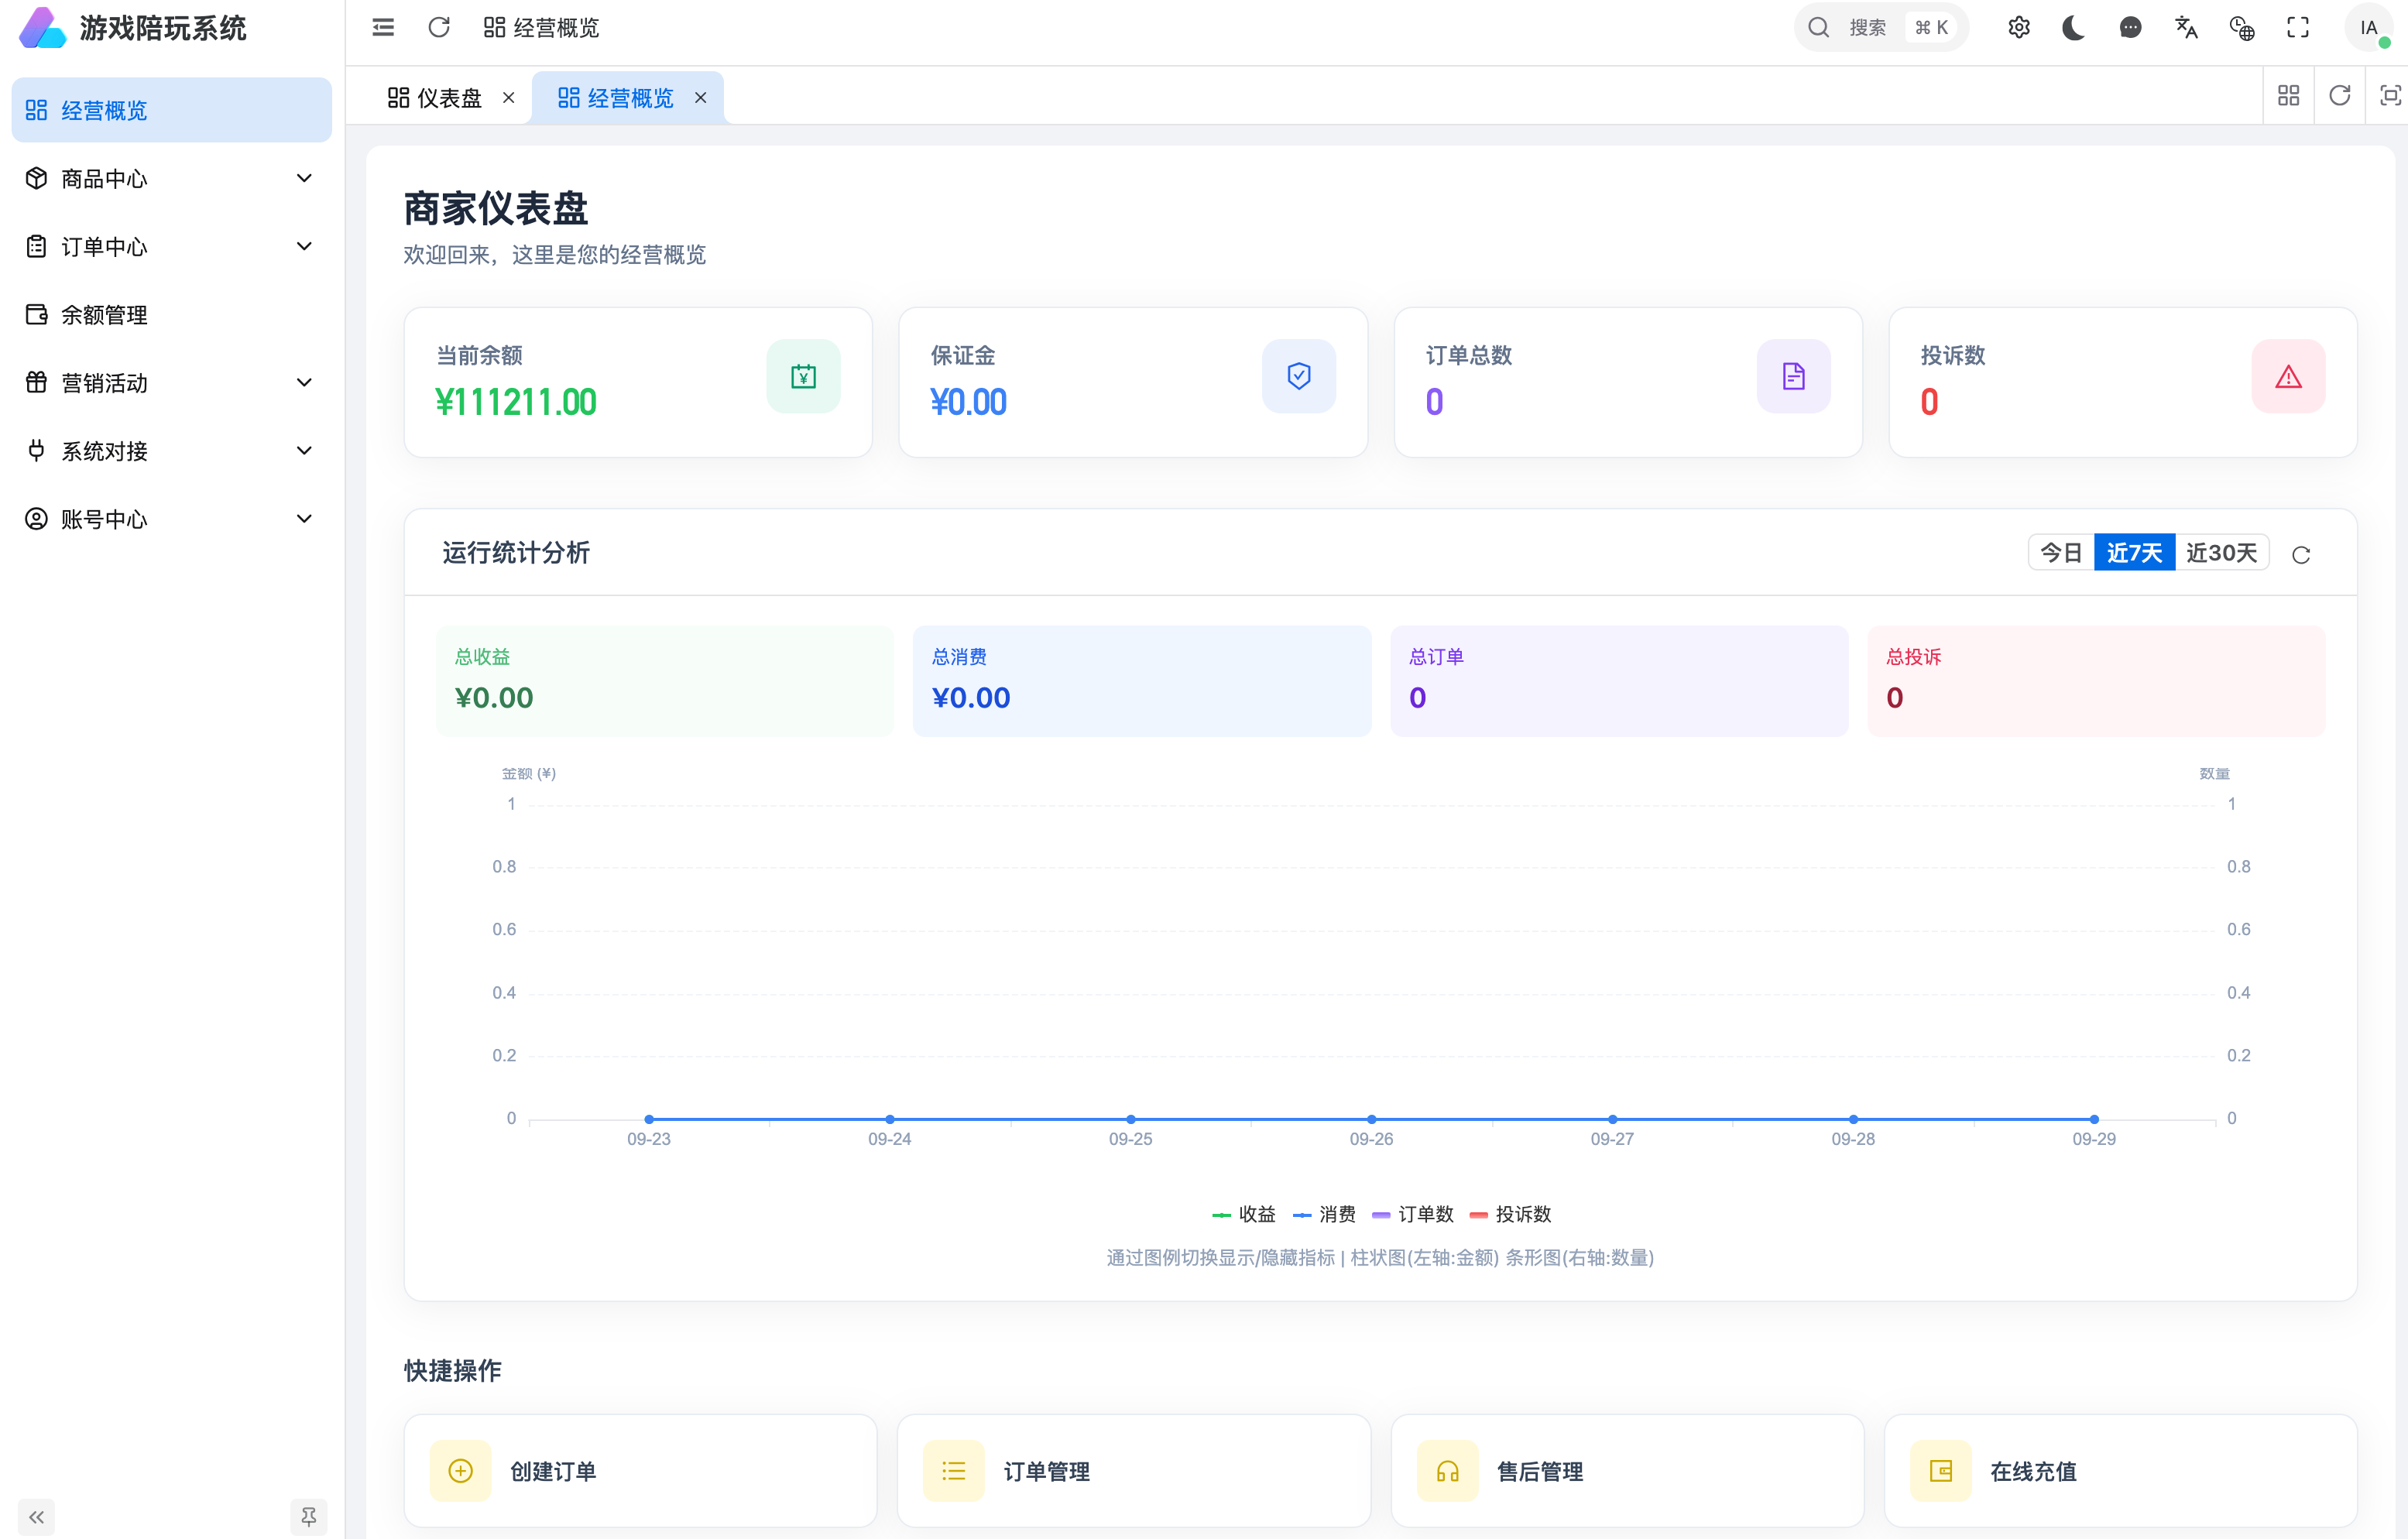Open the chat message bubble icon
Image resolution: width=2408 pixels, height=1539 pixels.
[2131, 27]
